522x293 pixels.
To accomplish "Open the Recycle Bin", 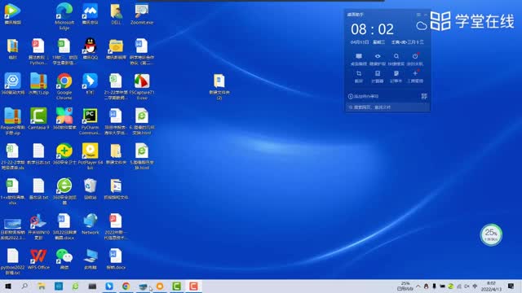I will (91, 189).
